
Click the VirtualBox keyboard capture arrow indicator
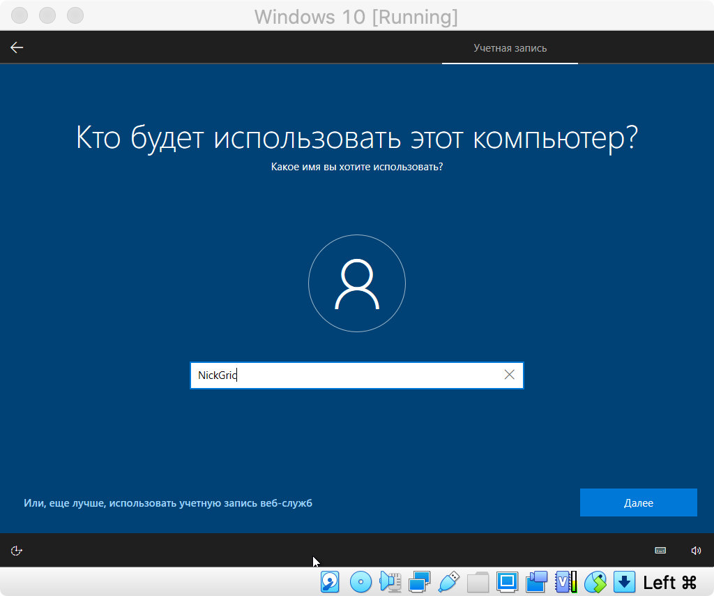(x=624, y=582)
